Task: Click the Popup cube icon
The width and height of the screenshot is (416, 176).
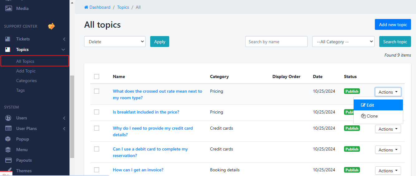Action: [x=8, y=139]
